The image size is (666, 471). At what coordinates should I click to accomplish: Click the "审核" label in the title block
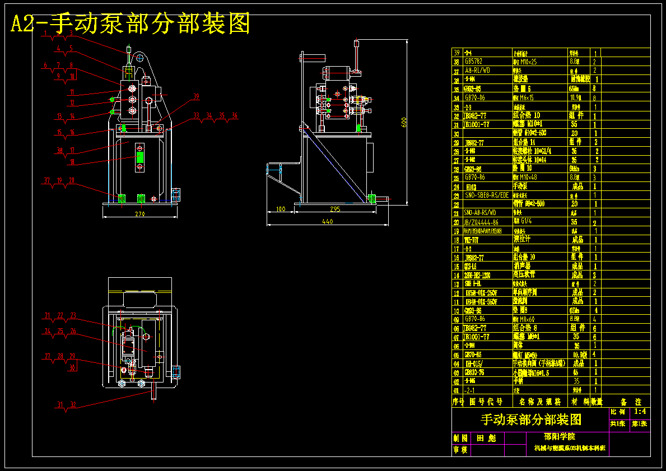[460, 450]
